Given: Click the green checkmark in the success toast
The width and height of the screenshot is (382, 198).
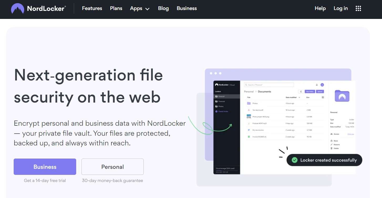Looking at the screenshot, I should [295, 160].
